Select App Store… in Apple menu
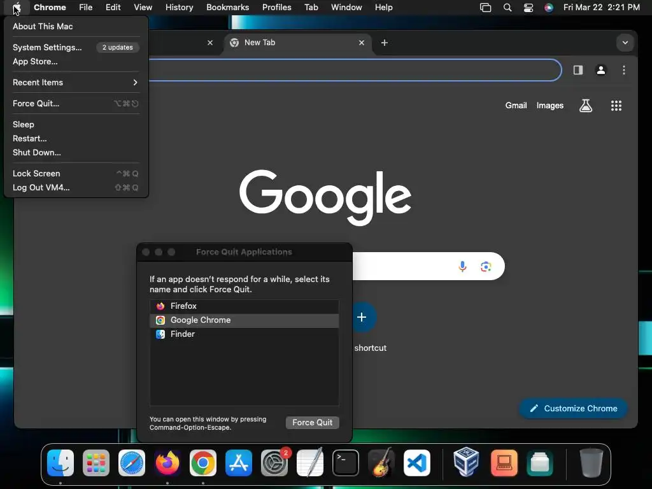The width and height of the screenshot is (652, 489). click(76, 62)
